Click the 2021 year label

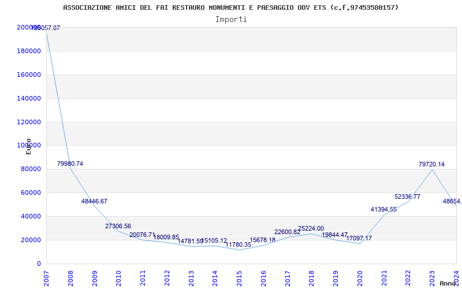(384, 279)
